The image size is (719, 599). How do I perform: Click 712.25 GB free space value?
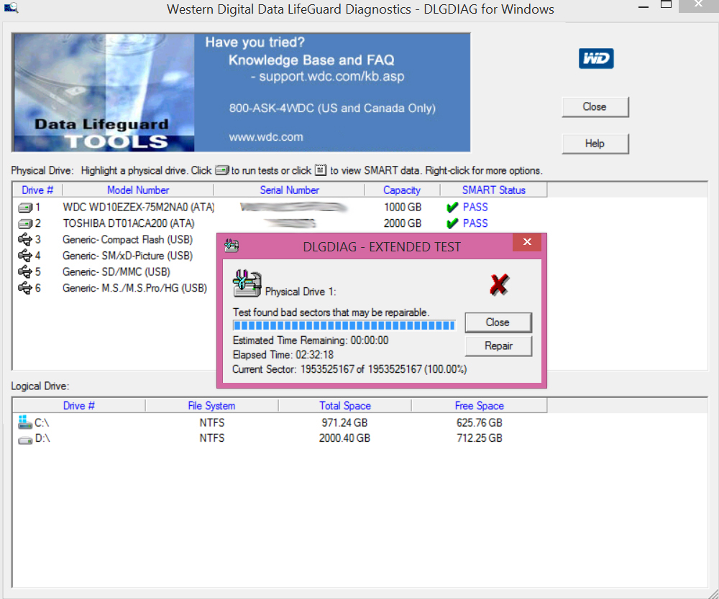click(479, 438)
